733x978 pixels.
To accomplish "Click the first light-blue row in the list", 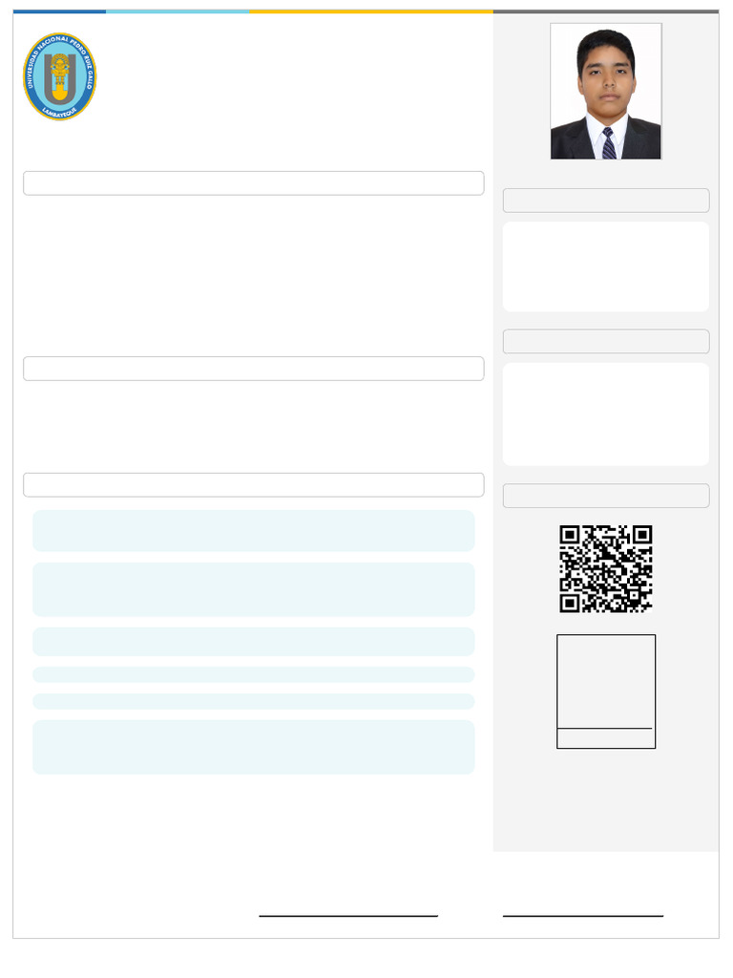I will [254, 531].
